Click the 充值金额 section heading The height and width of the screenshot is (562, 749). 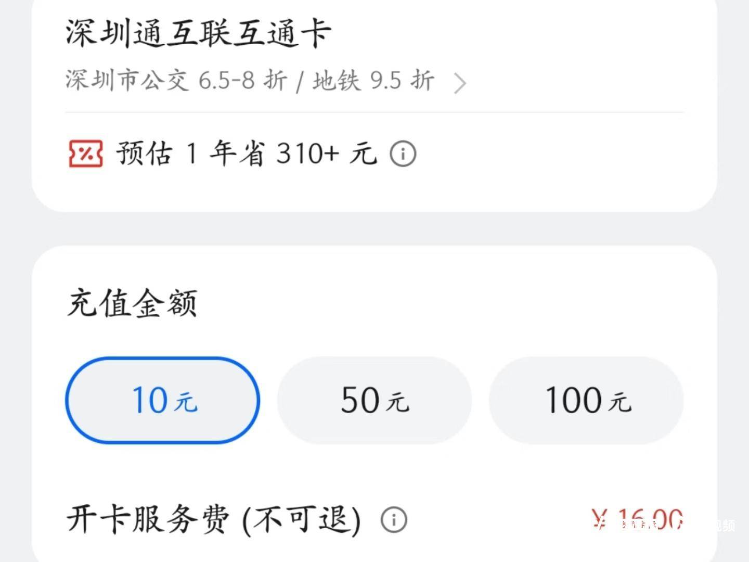pyautogui.click(x=132, y=303)
